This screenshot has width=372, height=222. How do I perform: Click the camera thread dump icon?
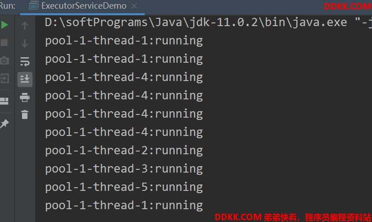pos(4,61)
